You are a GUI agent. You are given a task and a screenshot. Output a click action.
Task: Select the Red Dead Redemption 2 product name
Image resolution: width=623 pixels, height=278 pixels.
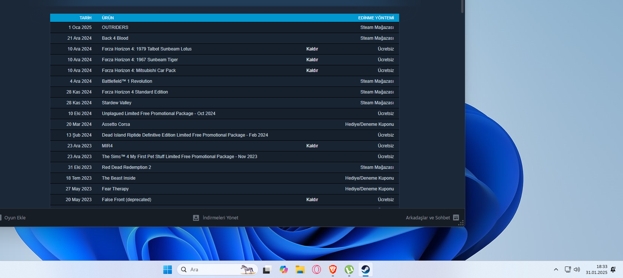pos(126,167)
